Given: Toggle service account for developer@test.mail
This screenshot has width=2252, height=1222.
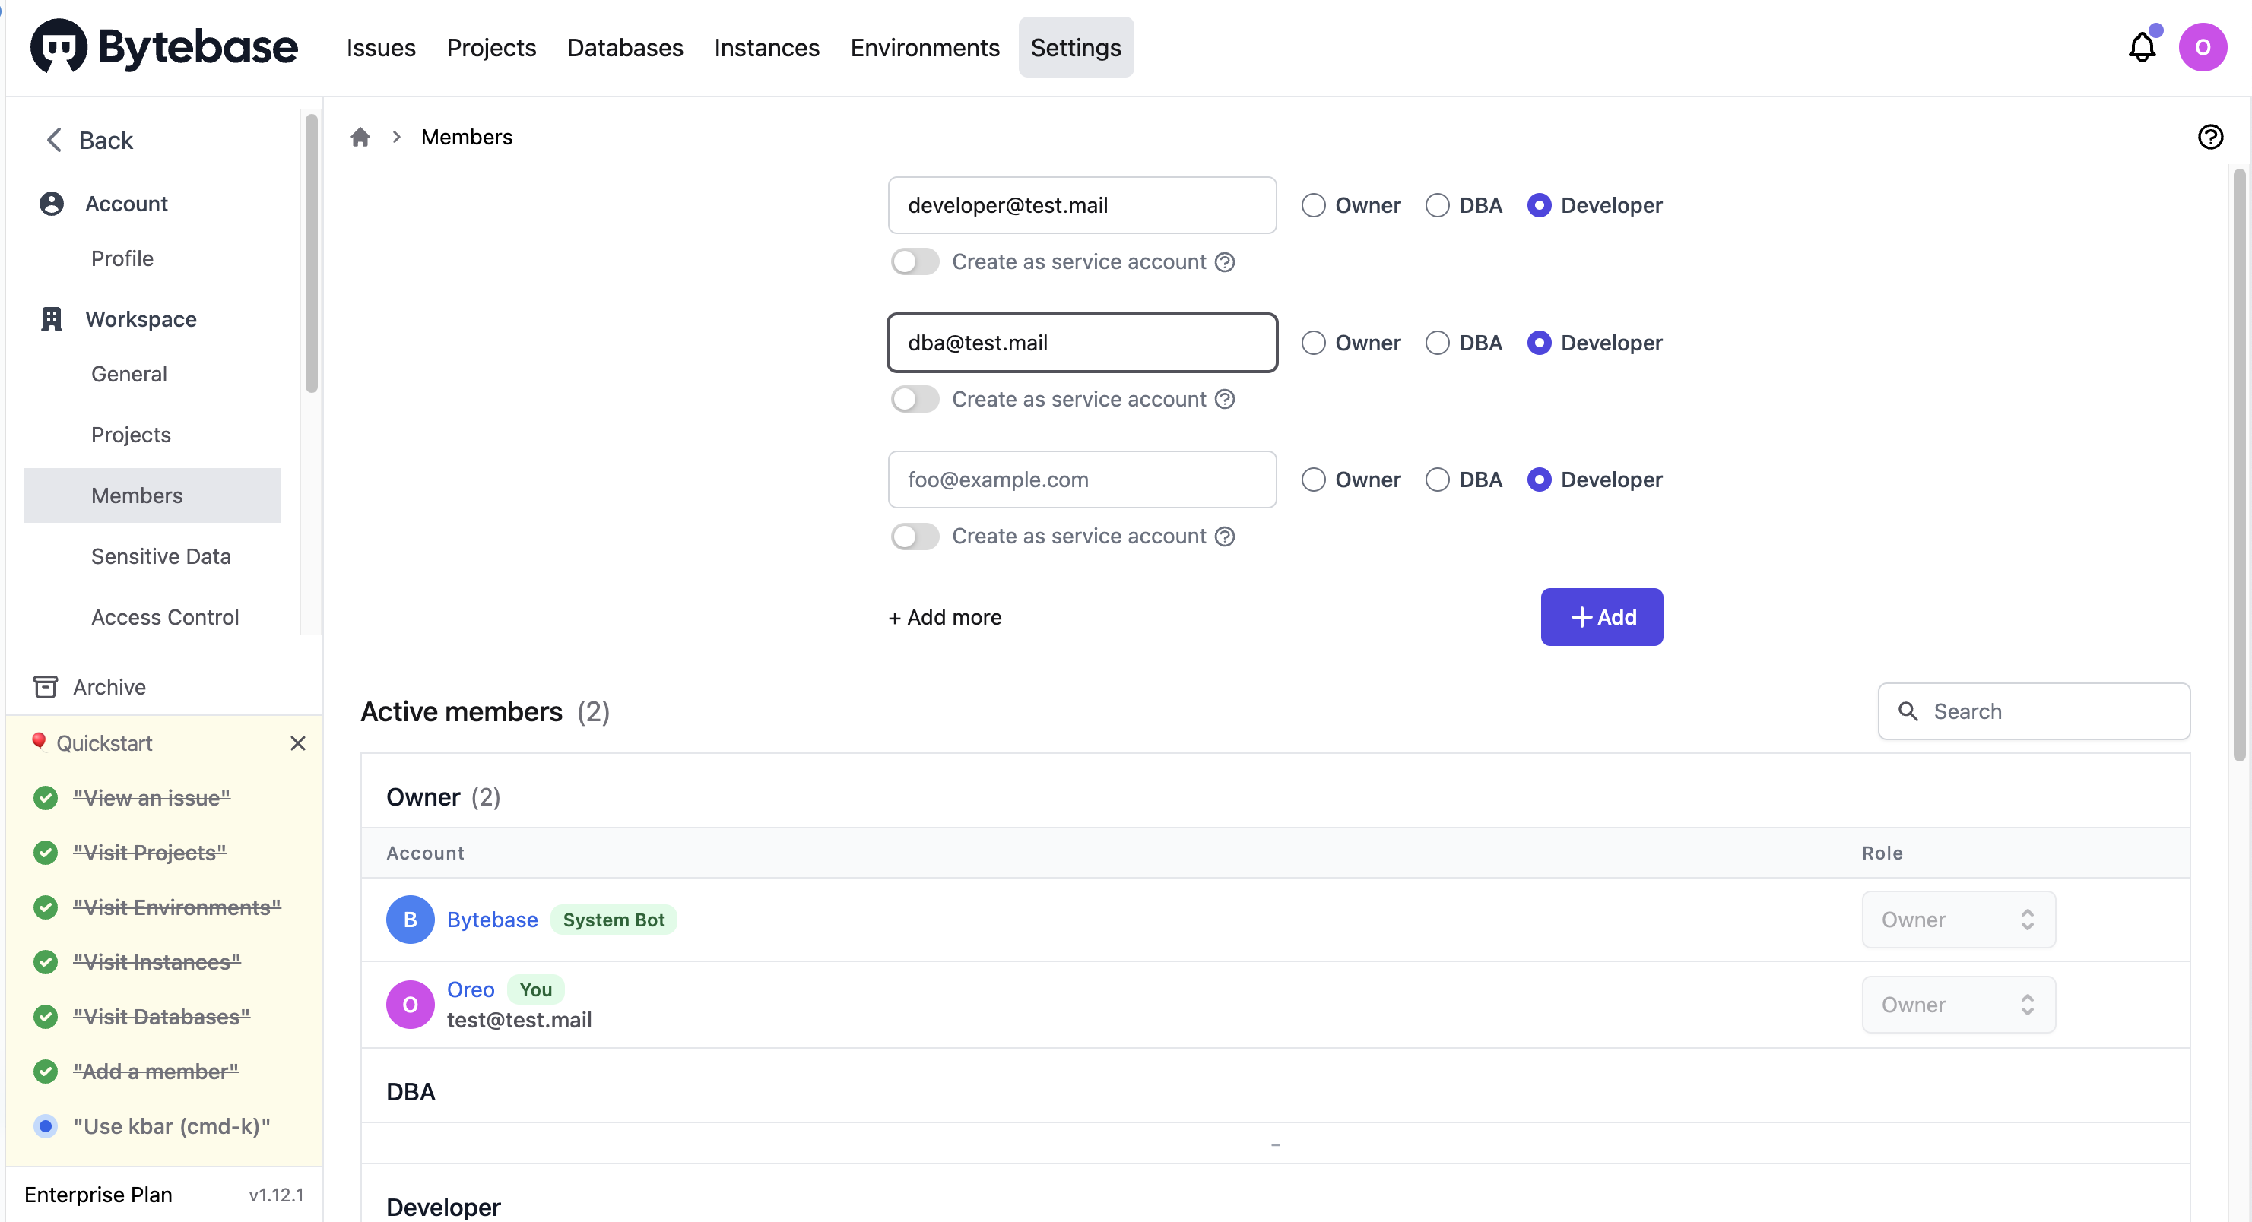Looking at the screenshot, I should pyautogui.click(x=915, y=262).
